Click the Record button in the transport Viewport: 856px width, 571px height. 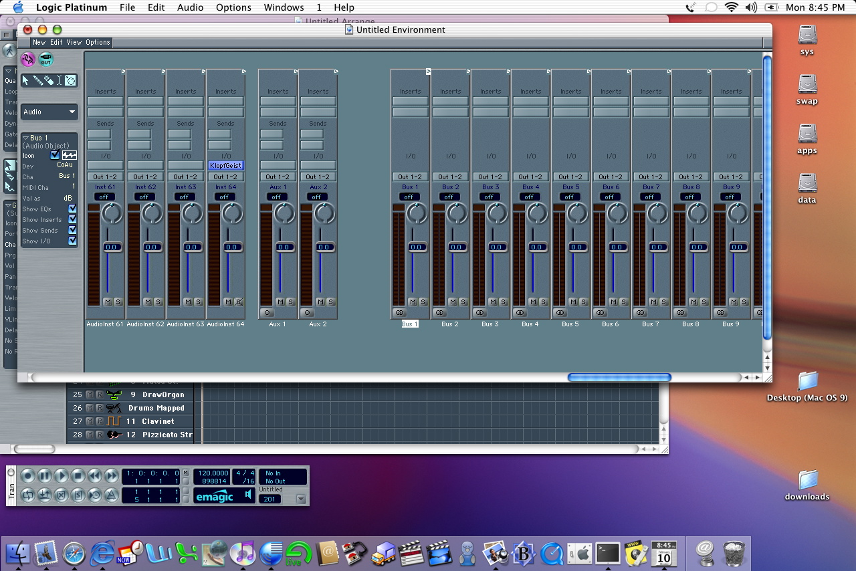[x=27, y=476]
